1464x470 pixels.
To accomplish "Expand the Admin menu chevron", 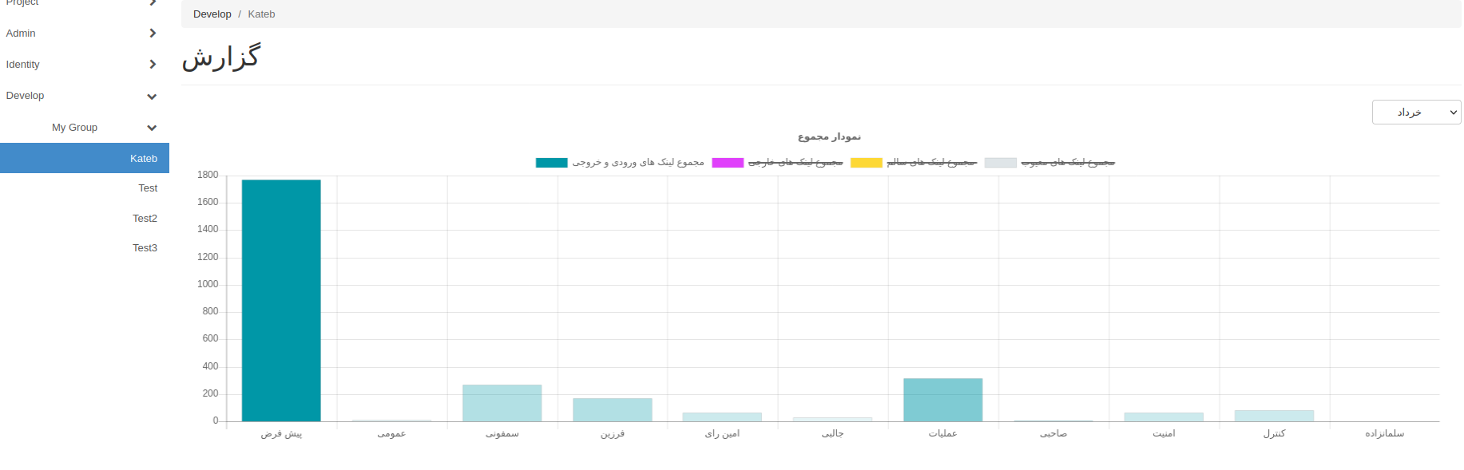I will (x=153, y=33).
